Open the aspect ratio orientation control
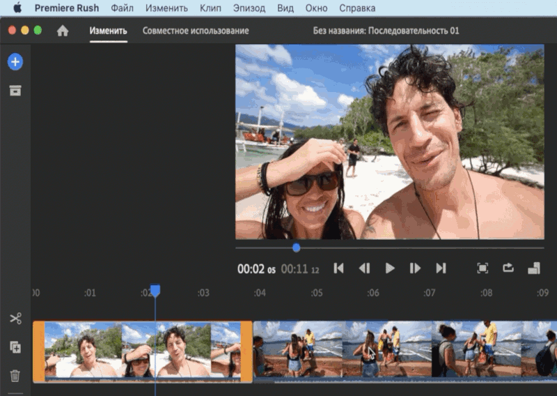The height and width of the screenshot is (396, 557). click(x=534, y=268)
